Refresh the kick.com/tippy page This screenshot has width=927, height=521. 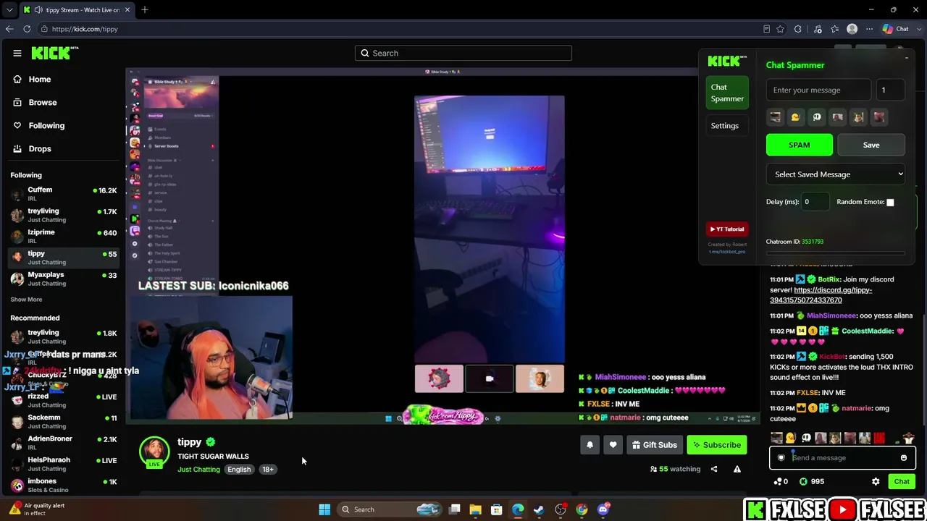(27, 29)
